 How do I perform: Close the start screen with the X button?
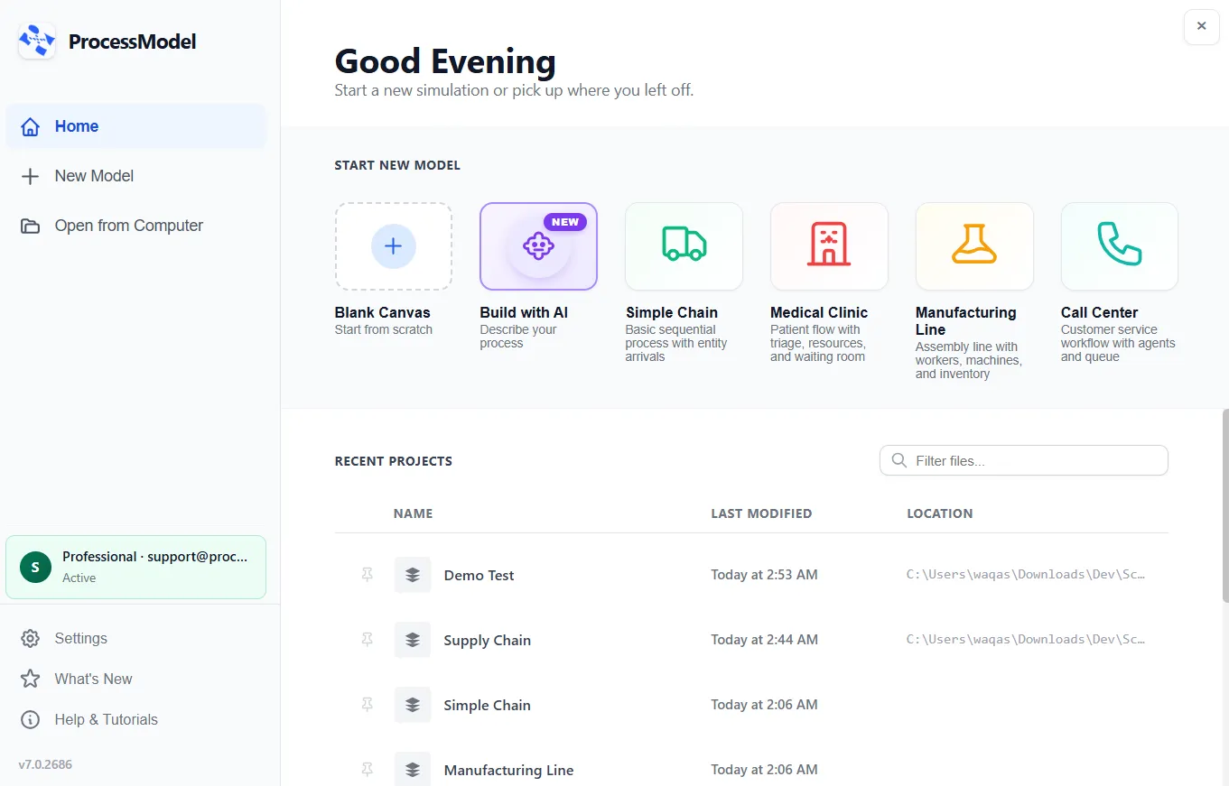(x=1202, y=26)
